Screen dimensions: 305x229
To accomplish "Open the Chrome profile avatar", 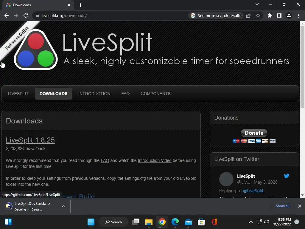I will click(289, 16).
